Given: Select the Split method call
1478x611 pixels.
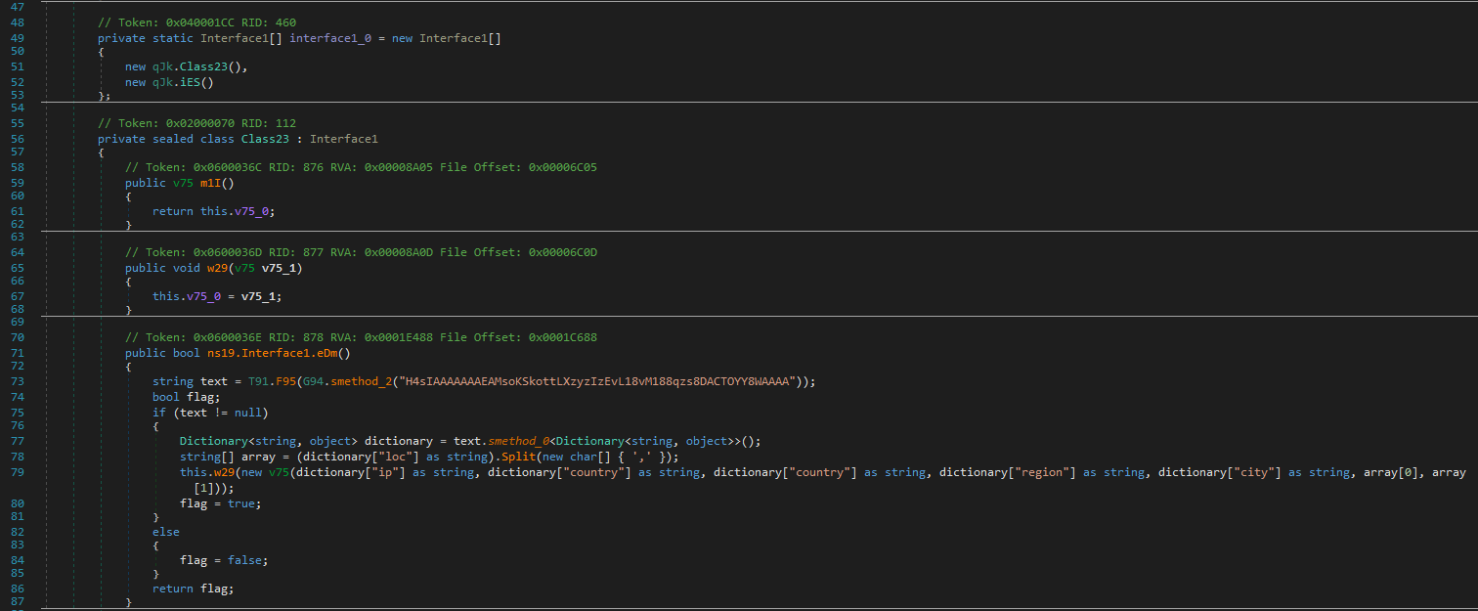Looking at the screenshot, I should click(525, 457).
